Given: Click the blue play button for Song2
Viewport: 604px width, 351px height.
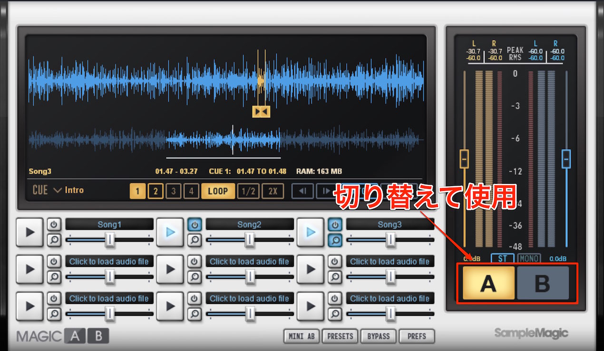Looking at the screenshot, I should (170, 232).
